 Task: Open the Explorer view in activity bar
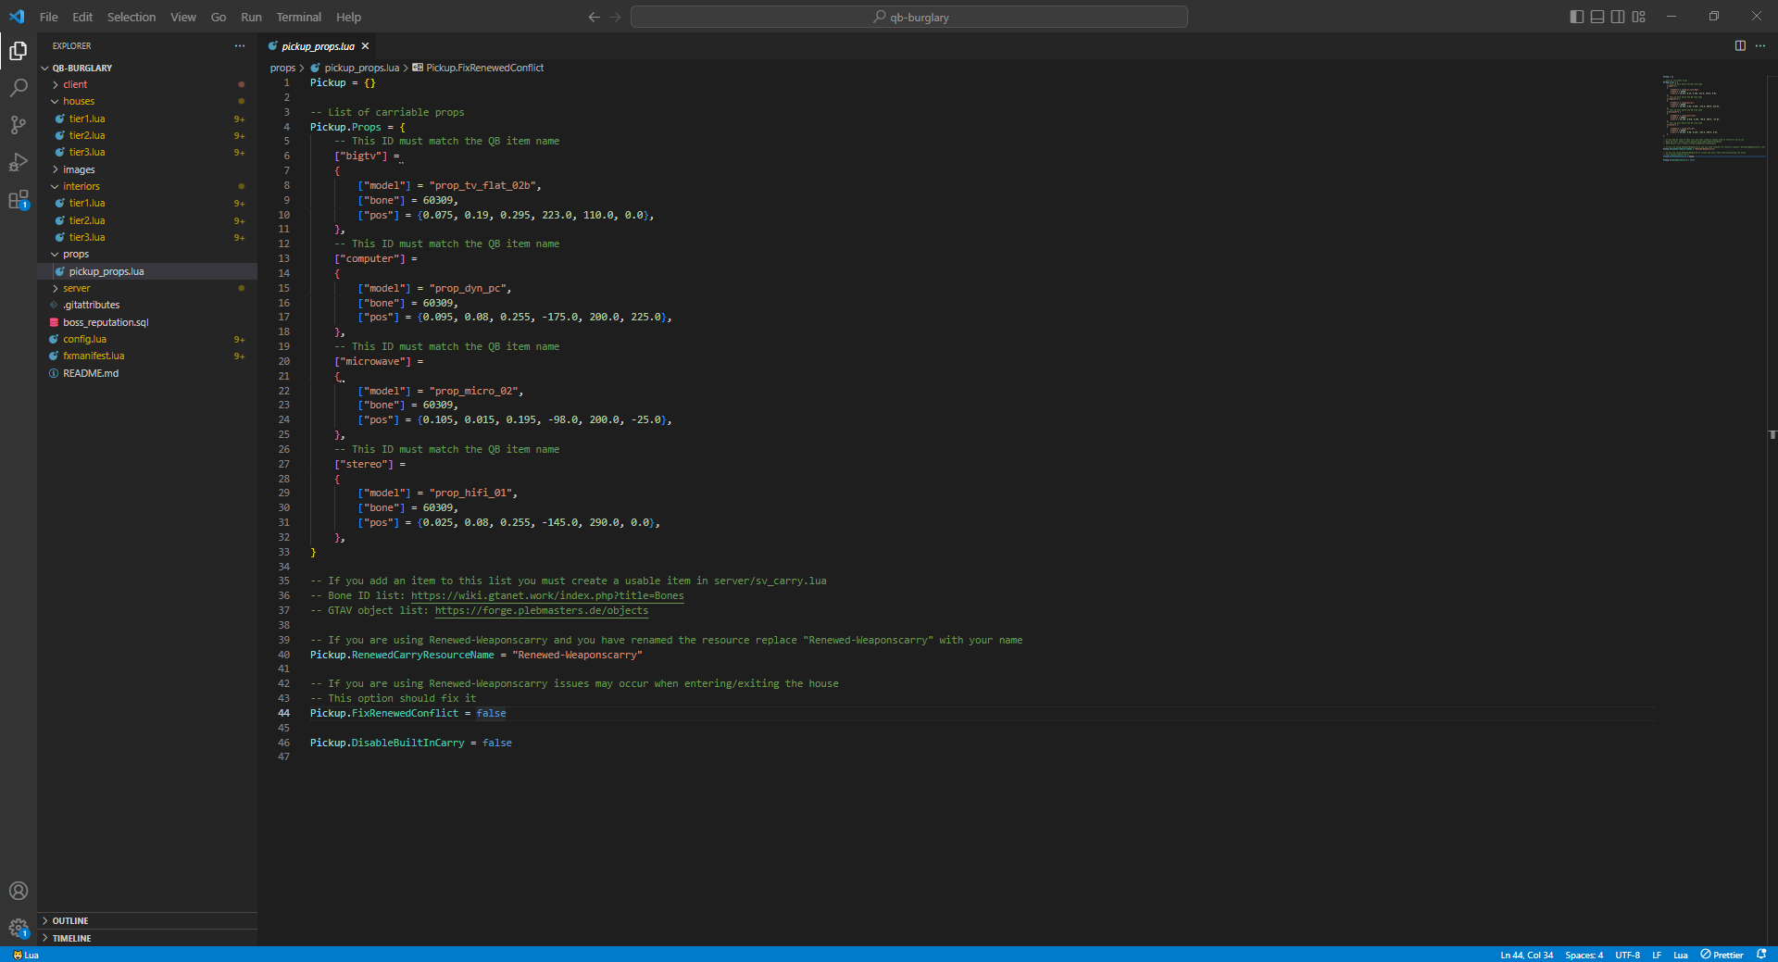coord(19,51)
